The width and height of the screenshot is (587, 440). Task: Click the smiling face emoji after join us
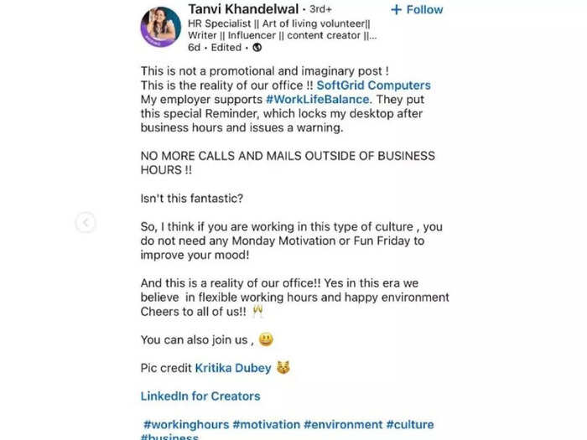266,339
